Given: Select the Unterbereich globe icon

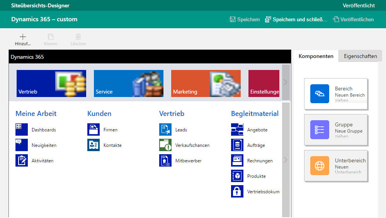Looking at the screenshot, I should pyautogui.click(x=320, y=166).
